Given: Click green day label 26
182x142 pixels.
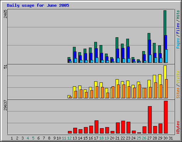Looking at the screenshot, I should 144,138.
